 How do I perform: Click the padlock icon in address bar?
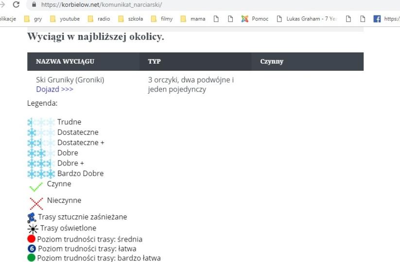pos(34,5)
